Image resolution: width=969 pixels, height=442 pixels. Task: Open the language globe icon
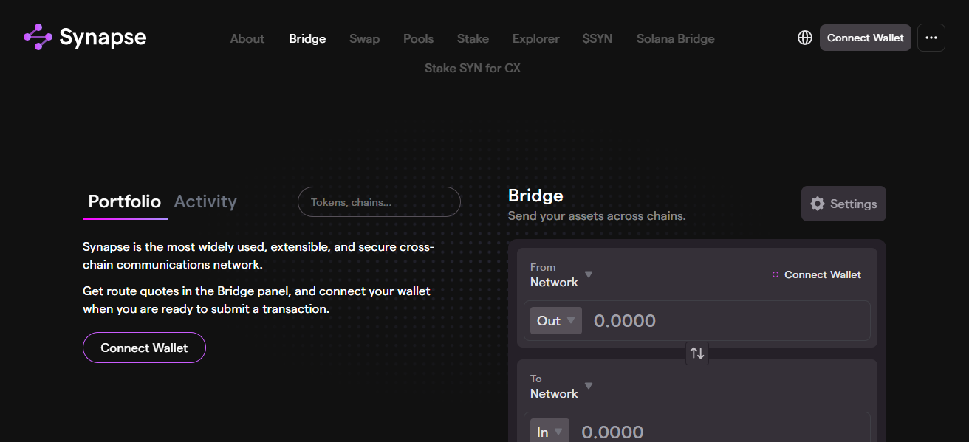pyautogui.click(x=804, y=38)
